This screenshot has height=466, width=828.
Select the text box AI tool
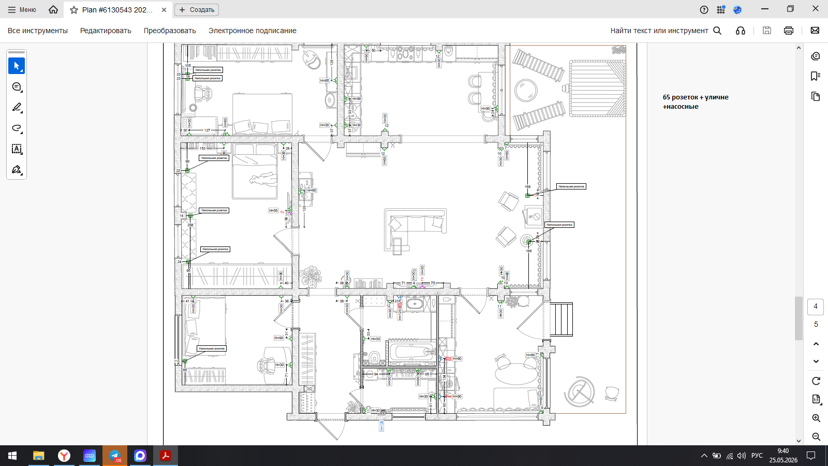(x=17, y=149)
